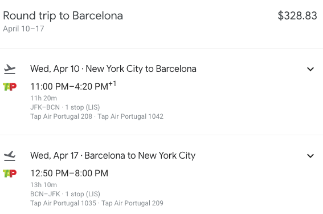Click Tap Air Portugal 209 flight number
The height and width of the screenshot is (214, 323).
132,203
